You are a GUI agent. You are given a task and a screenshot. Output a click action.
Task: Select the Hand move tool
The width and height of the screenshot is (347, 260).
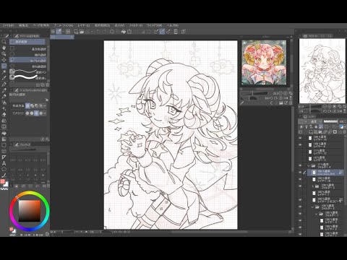(4, 48)
